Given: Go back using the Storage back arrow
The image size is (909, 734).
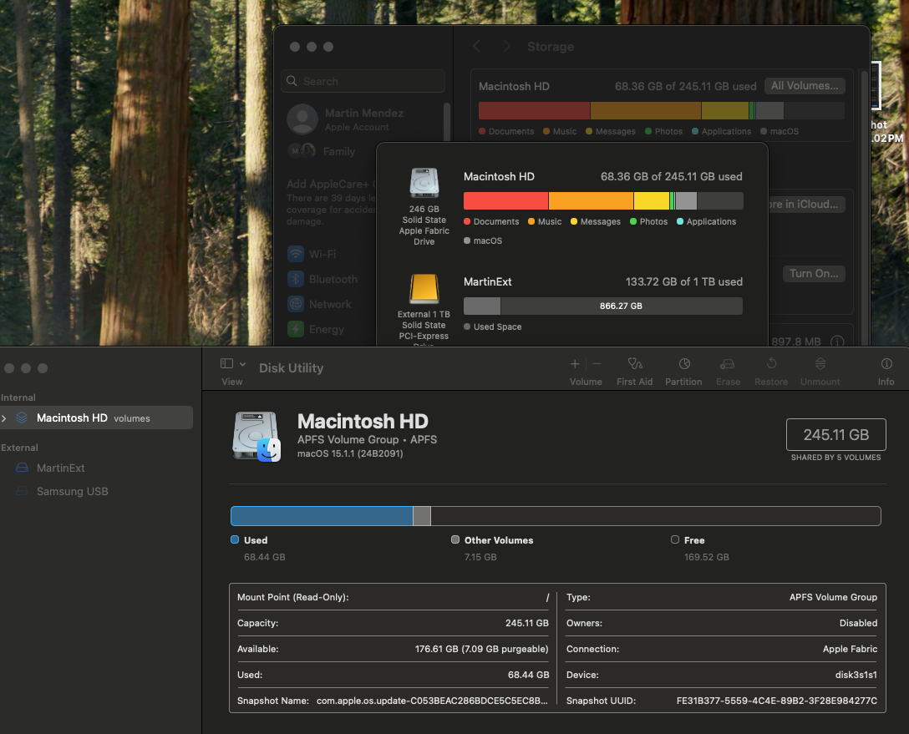Looking at the screenshot, I should pyautogui.click(x=477, y=47).
